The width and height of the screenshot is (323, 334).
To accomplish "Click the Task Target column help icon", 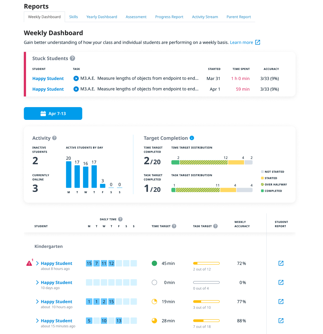I will click(215, 226).
